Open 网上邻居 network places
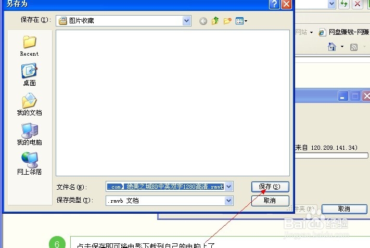370x248 pixels. 29,164
